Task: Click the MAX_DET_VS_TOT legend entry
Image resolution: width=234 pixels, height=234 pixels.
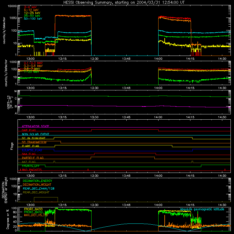Action: pyautogui.click(x=36, y=215)
